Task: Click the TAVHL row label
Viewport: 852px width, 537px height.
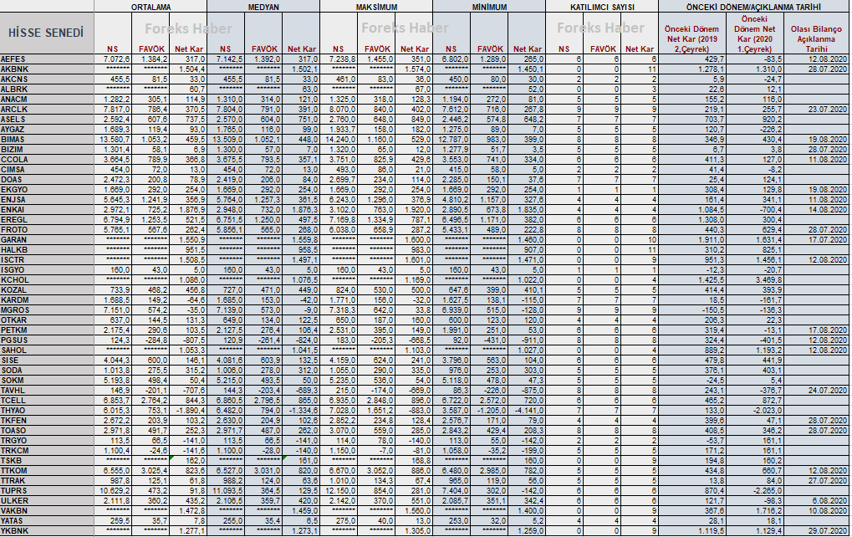Action: pyautogui.click(x=47, y=391)
